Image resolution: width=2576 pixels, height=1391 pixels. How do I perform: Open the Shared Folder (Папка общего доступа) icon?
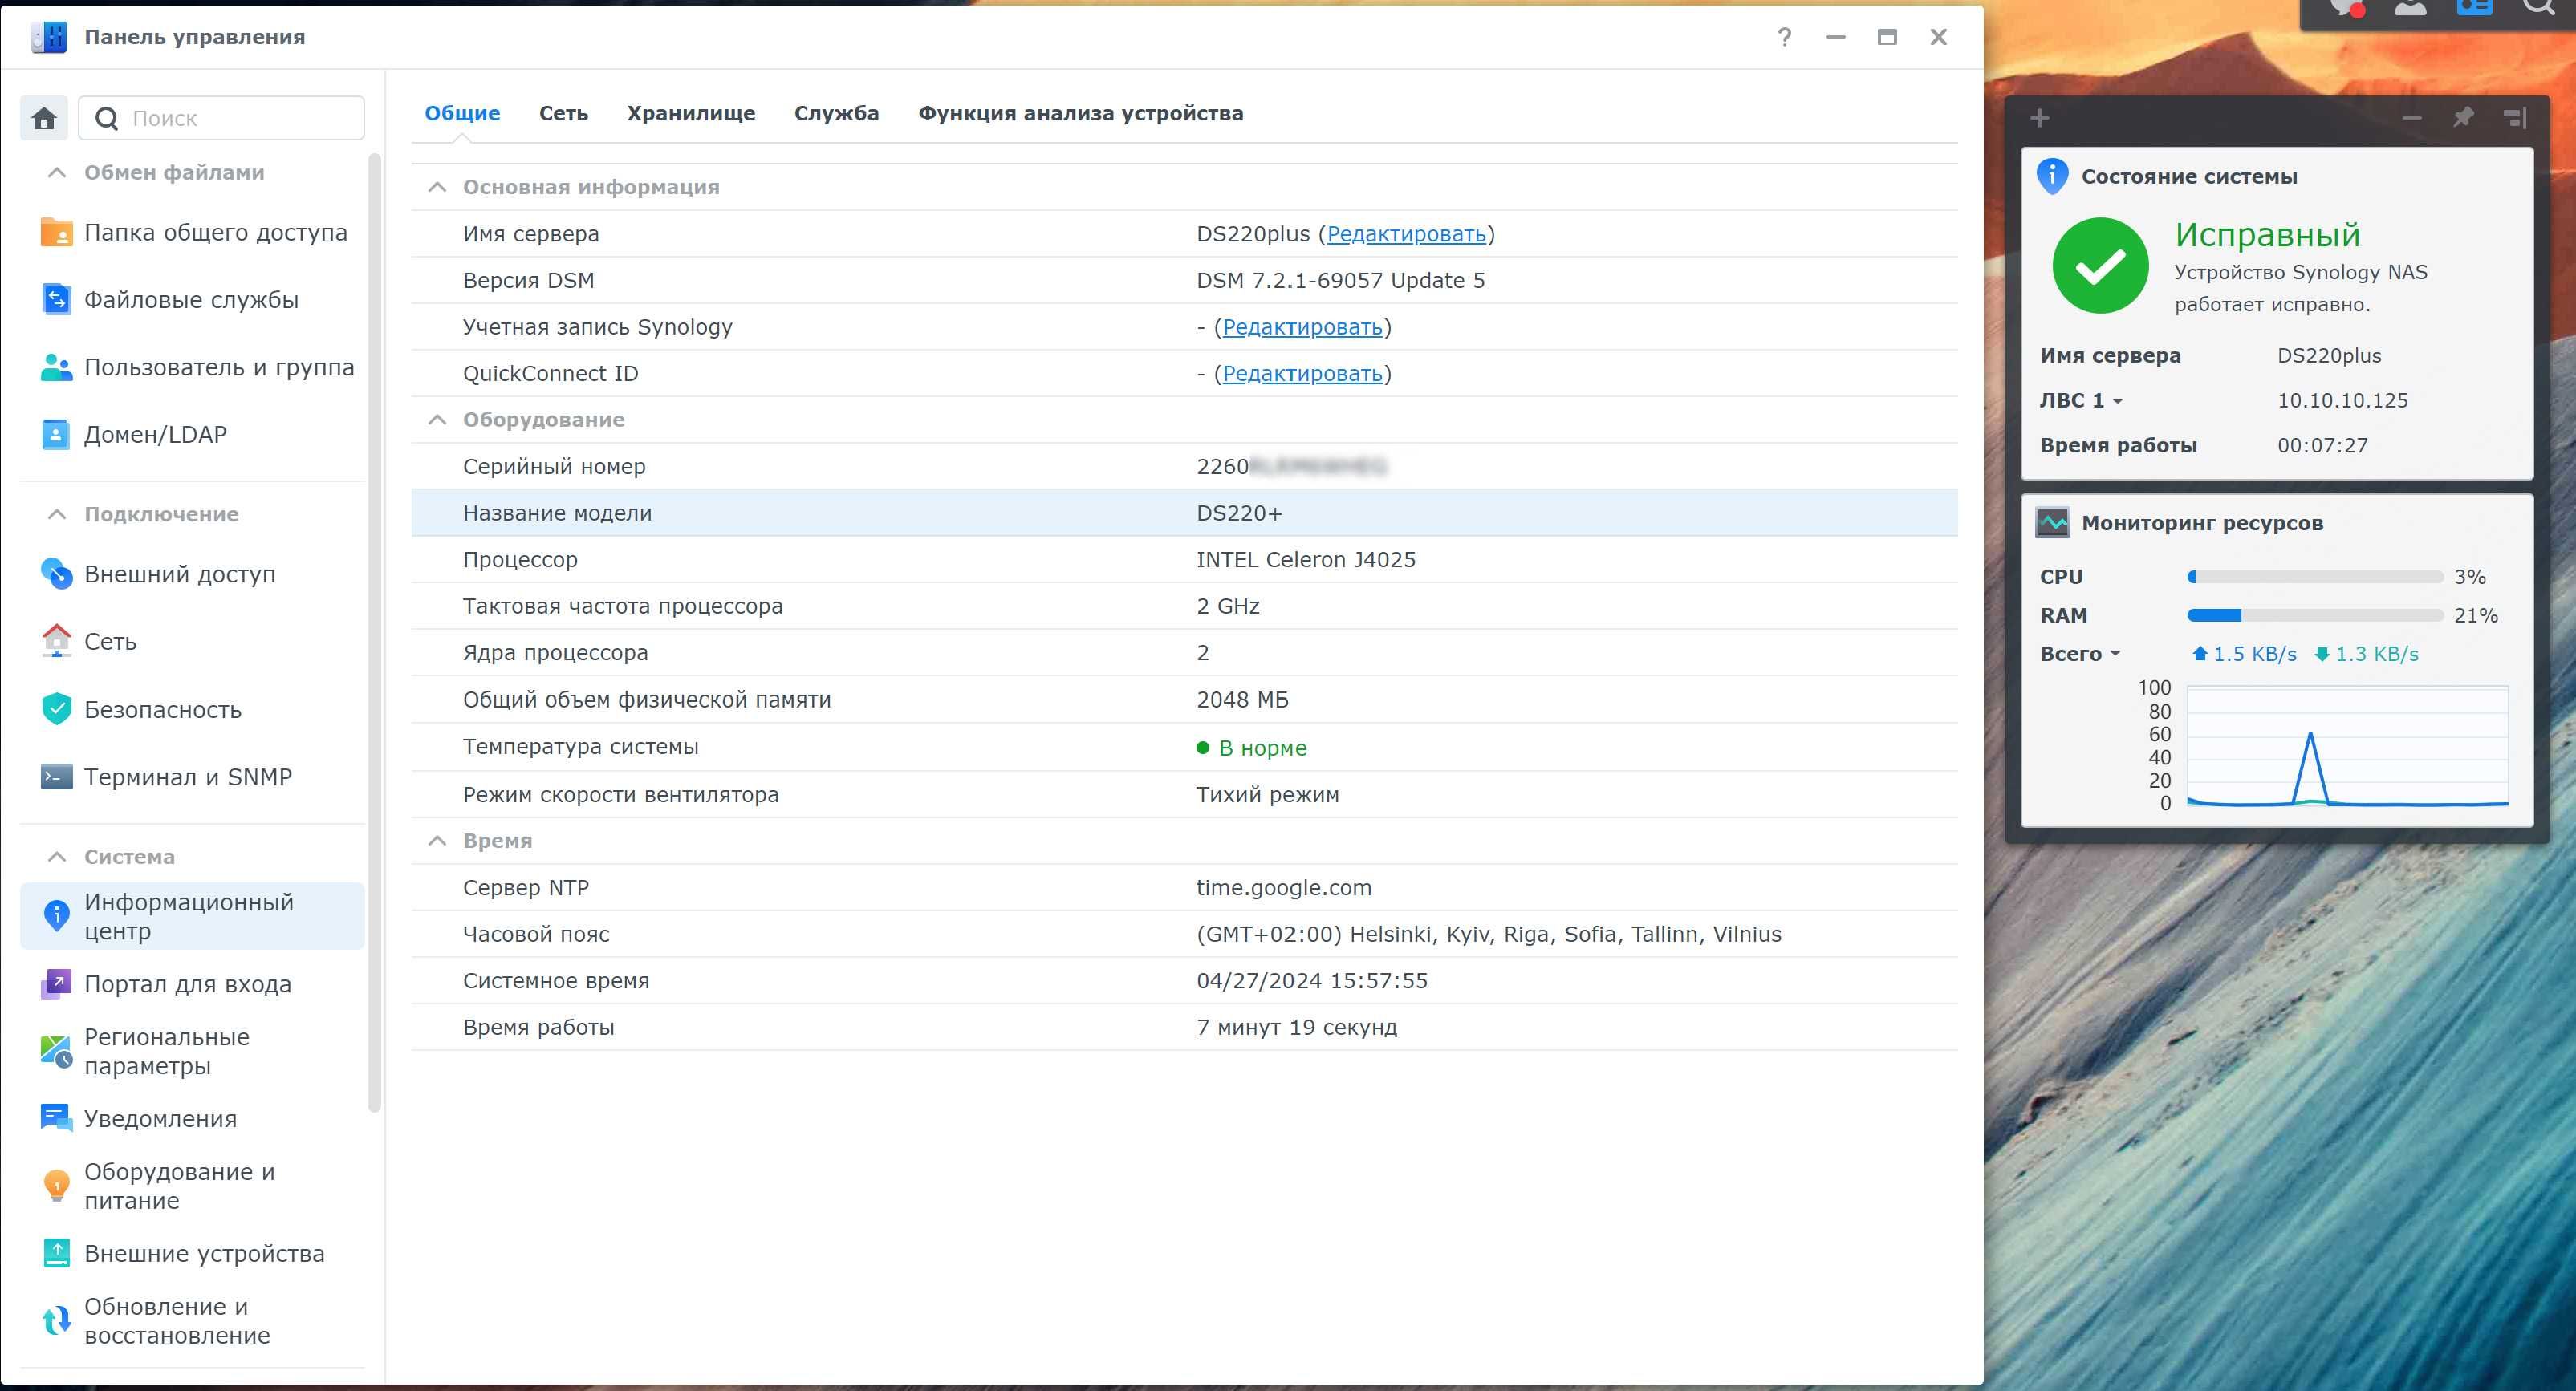(x=56, y=233)
